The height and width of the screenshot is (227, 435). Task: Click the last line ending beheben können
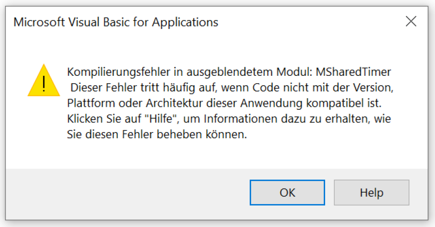(x=157, y=134)
